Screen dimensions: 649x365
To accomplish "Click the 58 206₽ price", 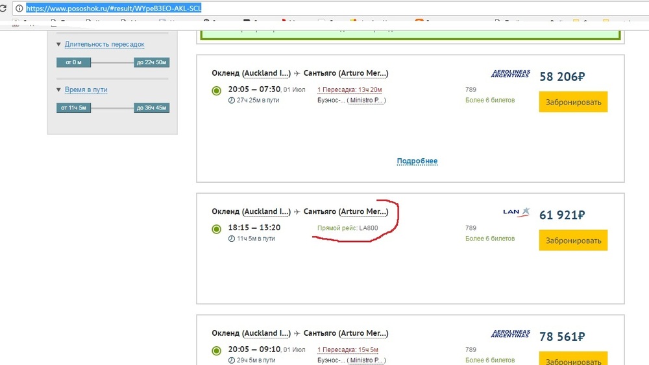I will pos(562,77).
